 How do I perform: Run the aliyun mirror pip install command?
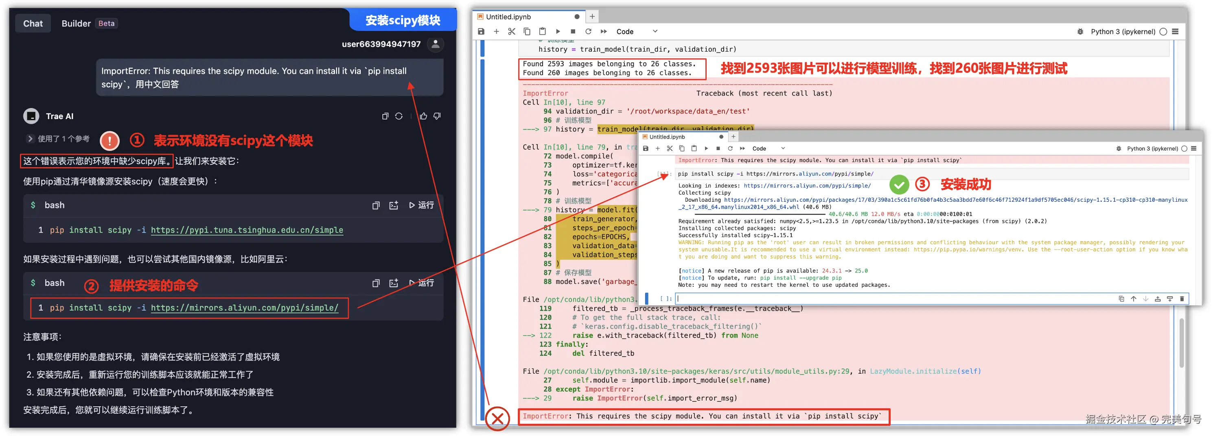(x=421, y=283)
